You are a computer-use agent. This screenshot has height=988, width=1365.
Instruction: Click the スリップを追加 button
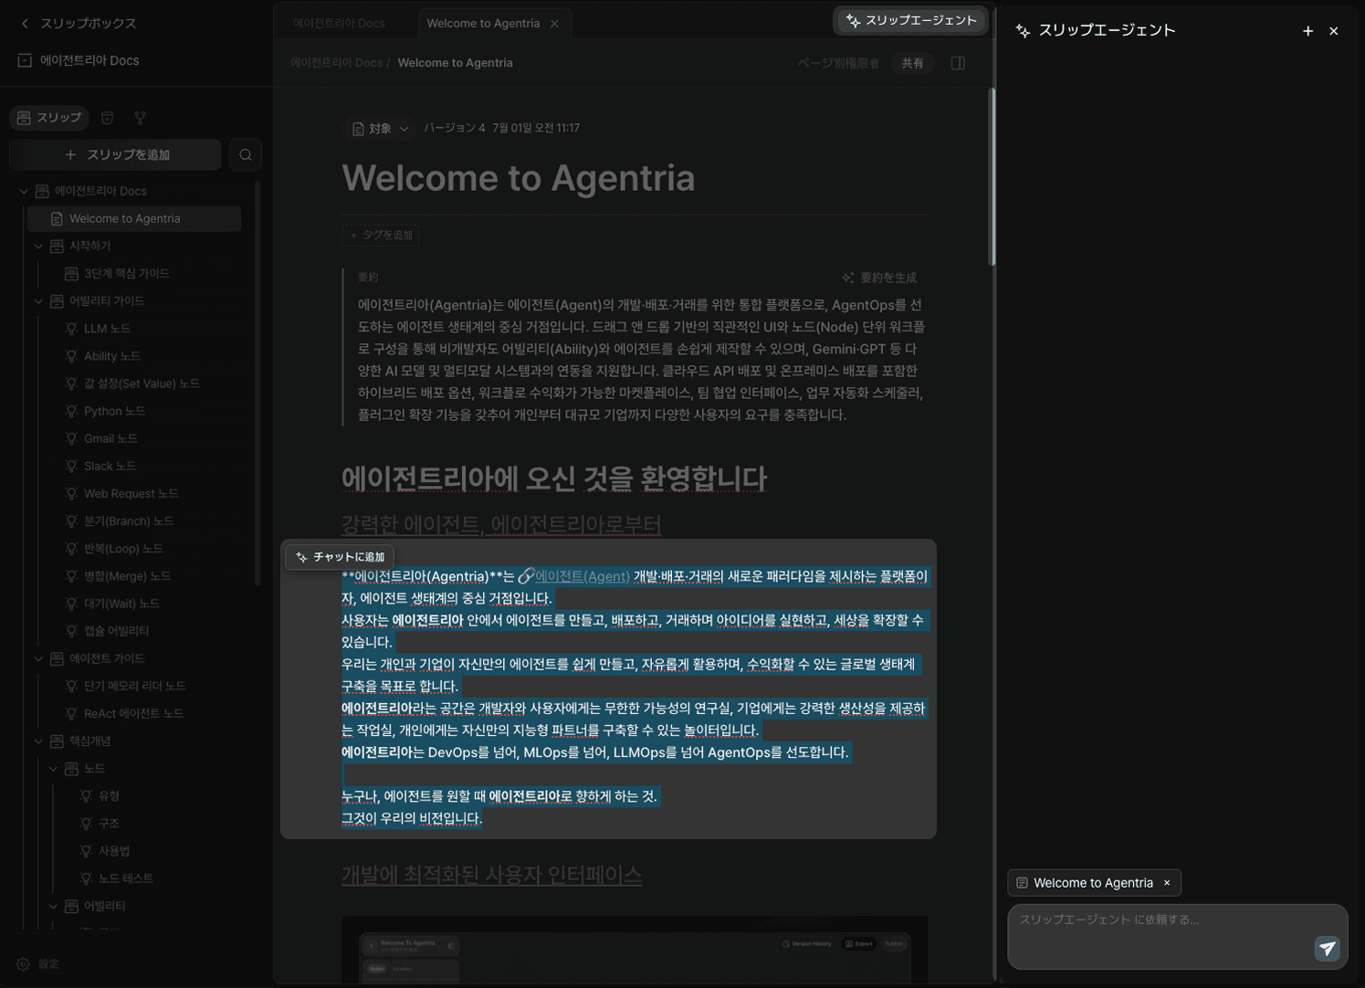pyautogui.click(x=116, y=155)
